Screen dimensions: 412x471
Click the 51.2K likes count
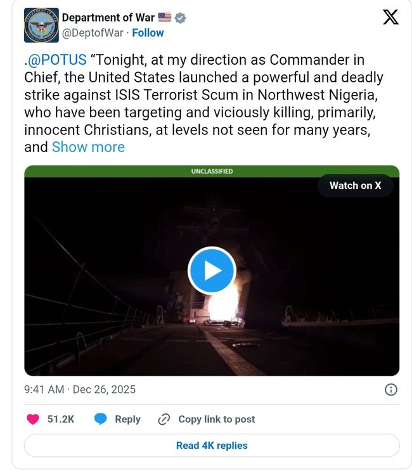coord(61,419)
